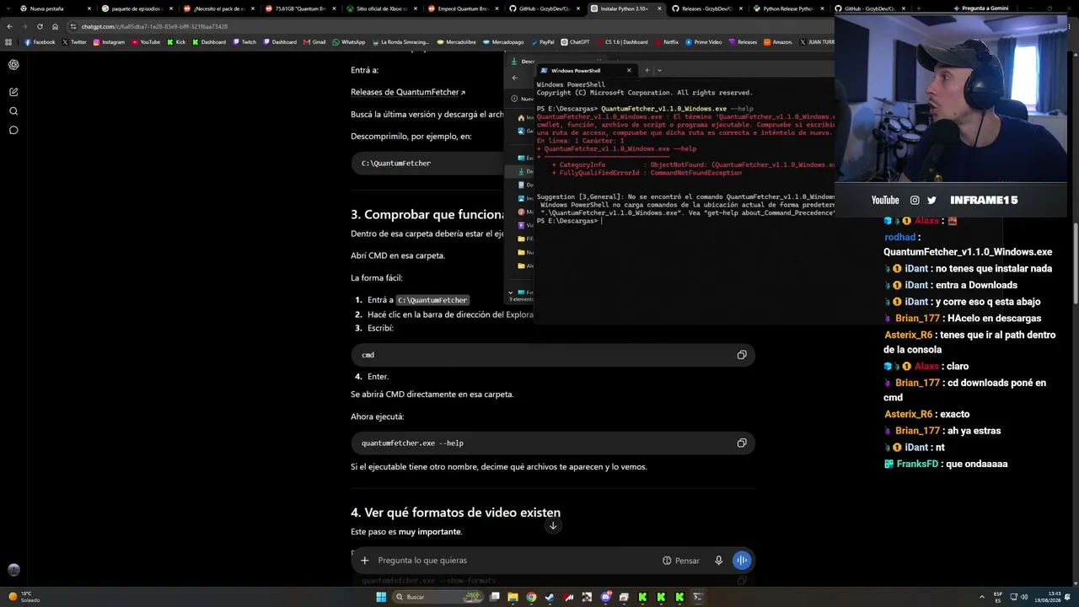
Task: Focus the Pregunta lo que quieras prompt field
Action: tap(514, 560)
